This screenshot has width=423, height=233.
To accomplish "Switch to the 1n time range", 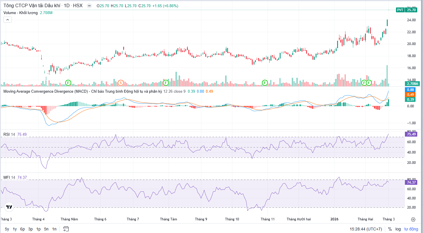I will point(54,229).
